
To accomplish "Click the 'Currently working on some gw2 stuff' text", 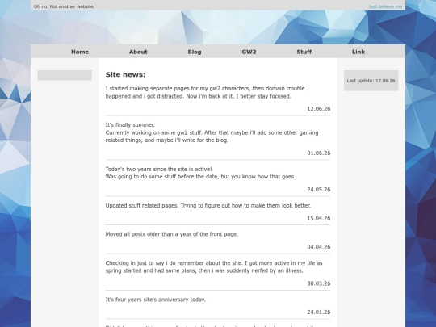I will coord(212,136).
